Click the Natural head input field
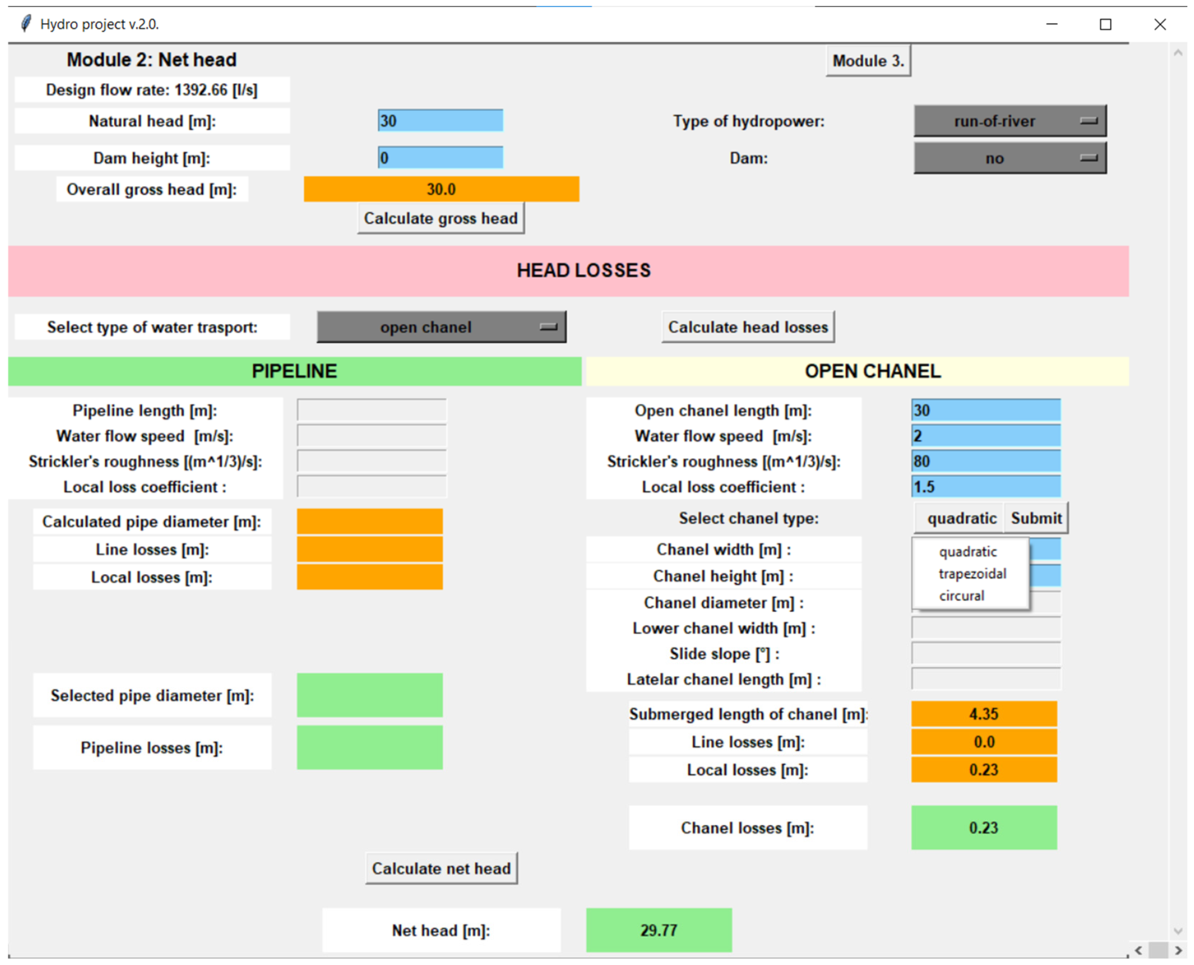1194x965 pixels. tap(440, 121)
